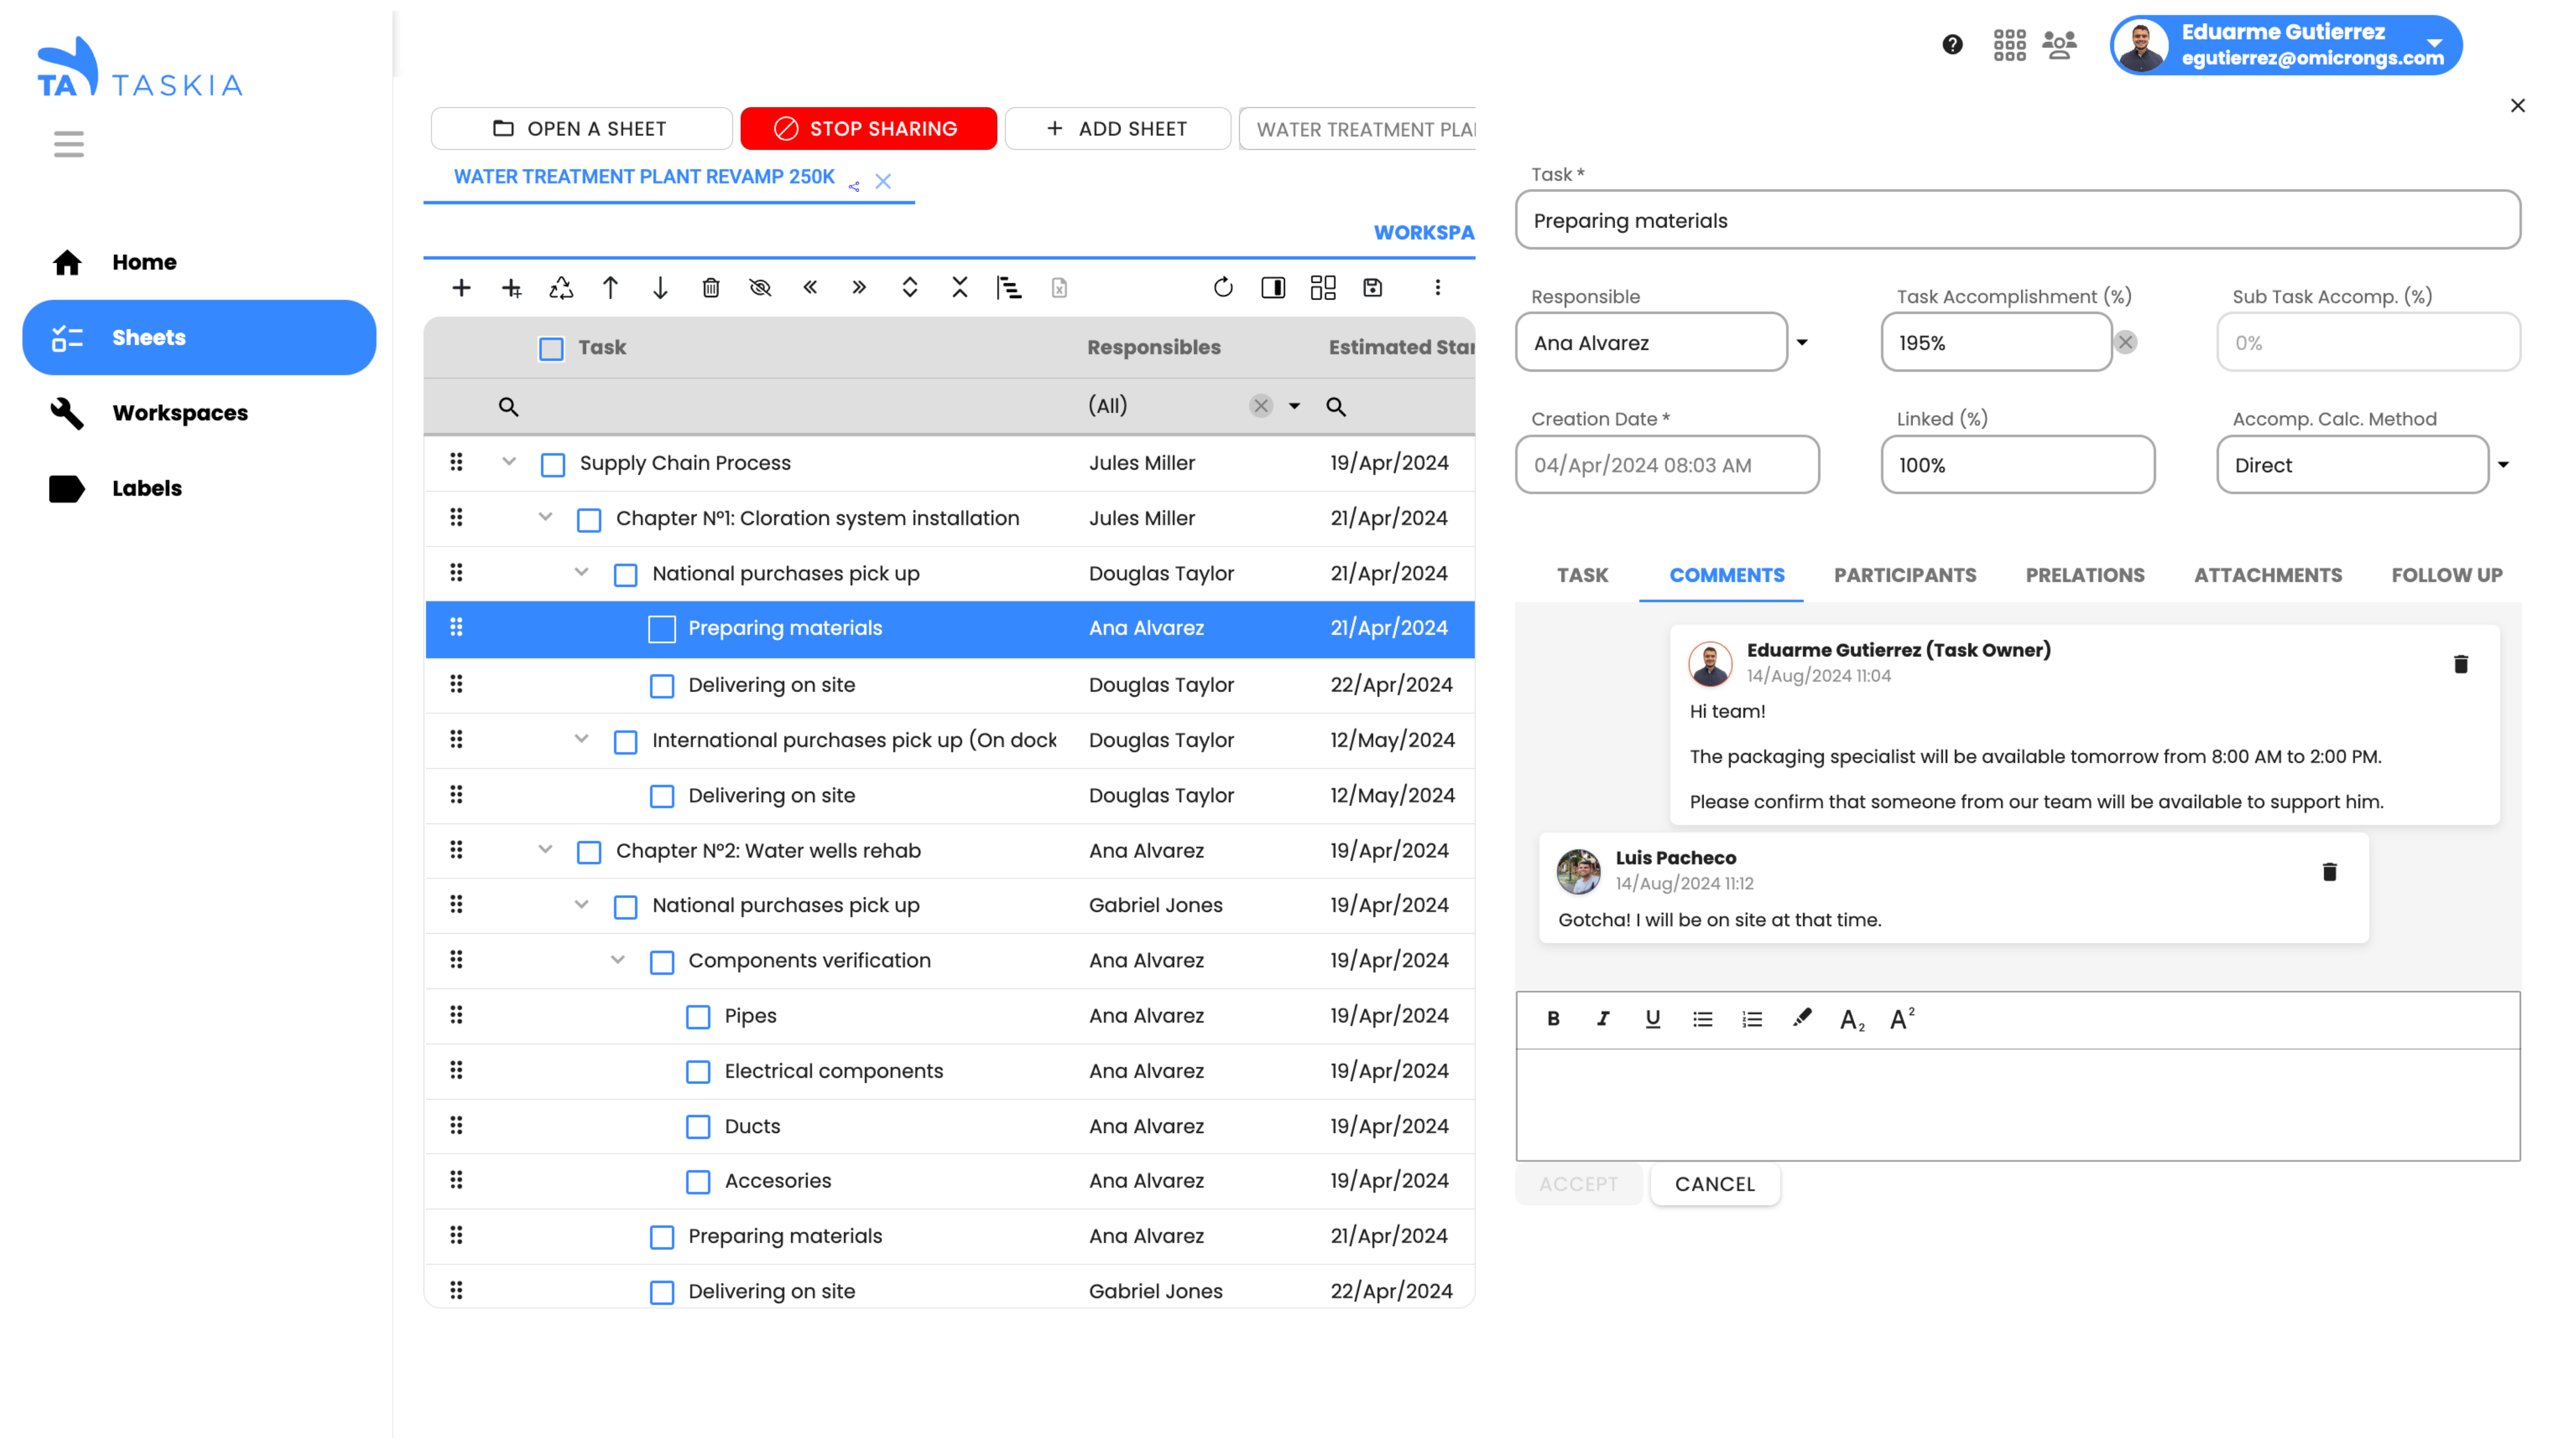Check the Ducts task checkbox
The height and width of the screenshot is (1449, 2576).
698,1127
